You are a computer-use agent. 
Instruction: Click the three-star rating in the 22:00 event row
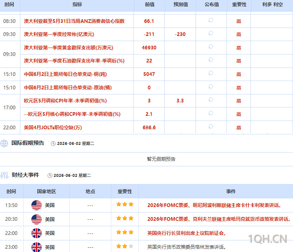point(125,232)
